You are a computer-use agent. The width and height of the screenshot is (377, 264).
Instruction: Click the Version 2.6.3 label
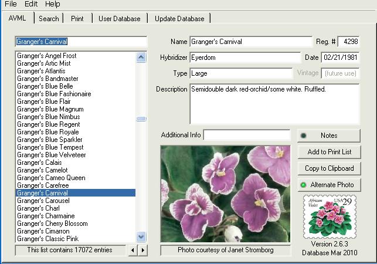(x=330, y=244)
